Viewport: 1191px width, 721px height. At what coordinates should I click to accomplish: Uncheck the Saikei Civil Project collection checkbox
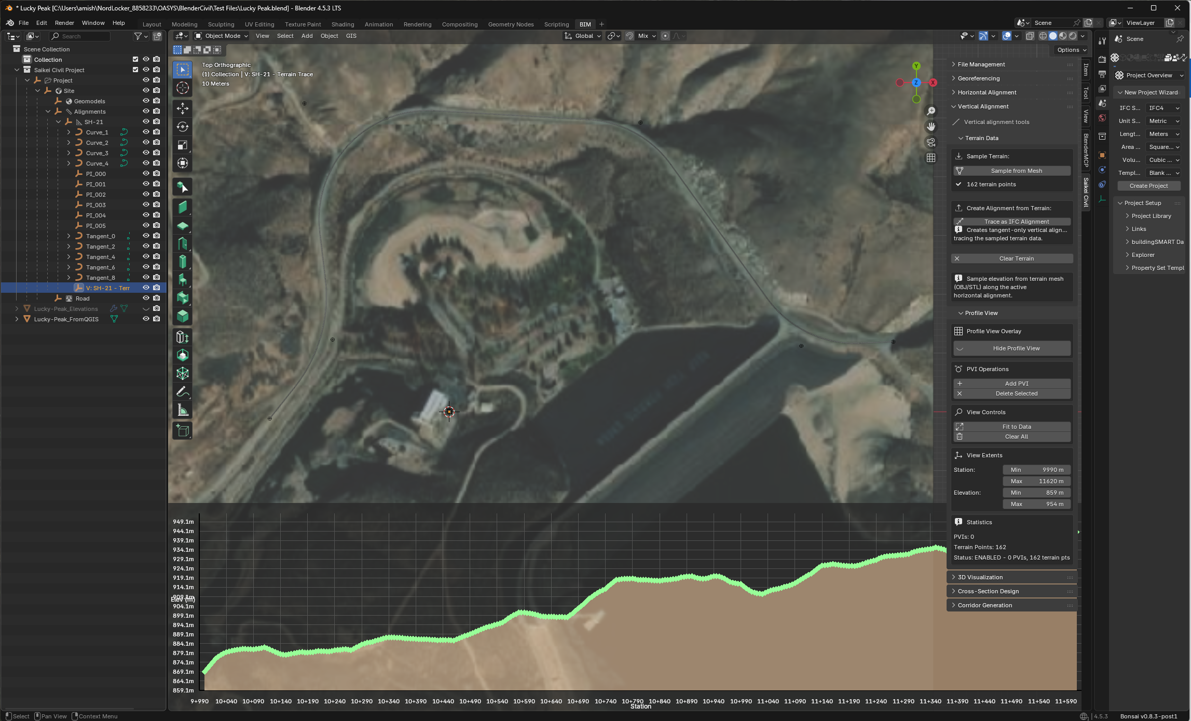(x=135, y=70)
